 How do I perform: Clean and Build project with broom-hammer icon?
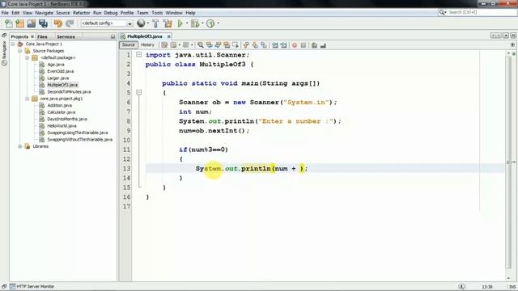[168, 23]
